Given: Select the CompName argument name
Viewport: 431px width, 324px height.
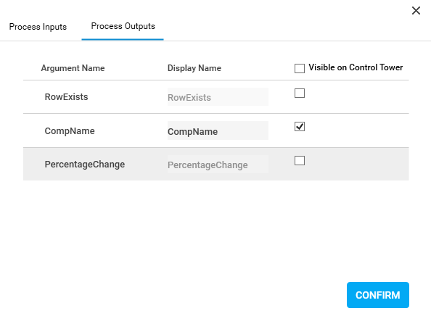Looking at the screenshot, I should pos(70,131).
